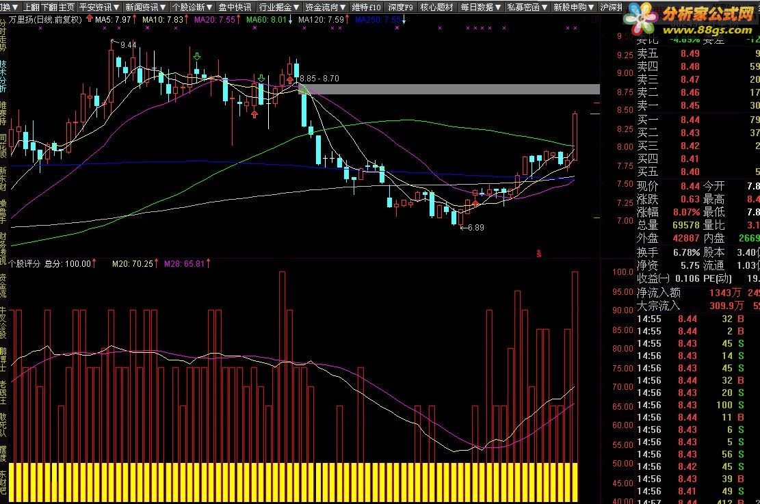Click the 卖一 8.45 ask row
The image size is (760, 504).
click(x=698, y=105)
